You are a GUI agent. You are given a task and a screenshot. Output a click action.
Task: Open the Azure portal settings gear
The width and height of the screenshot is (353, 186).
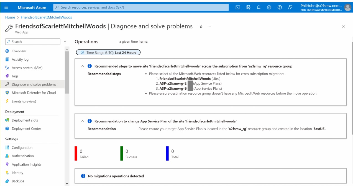269,7
